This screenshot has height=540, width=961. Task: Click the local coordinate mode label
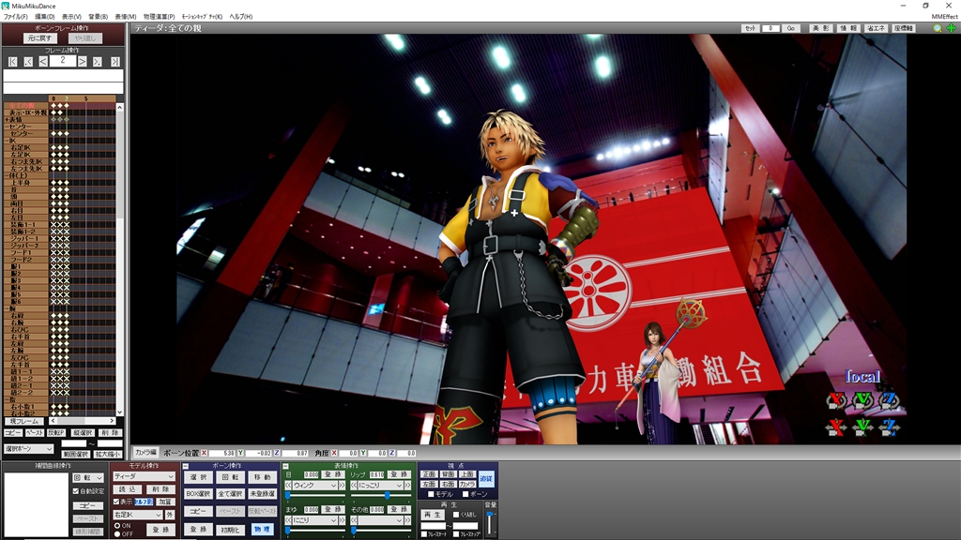863,377
